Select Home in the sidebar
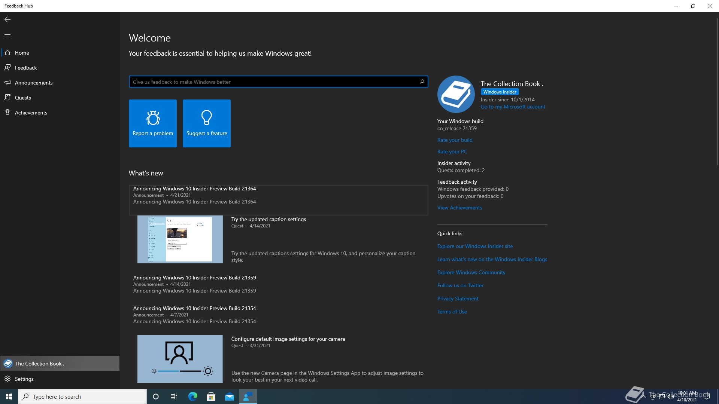The height and width of the screenshot is (404, 719). 60,53
